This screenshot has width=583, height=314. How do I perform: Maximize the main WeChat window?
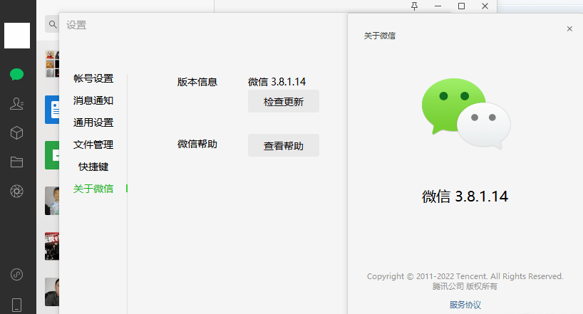point(461,6)
